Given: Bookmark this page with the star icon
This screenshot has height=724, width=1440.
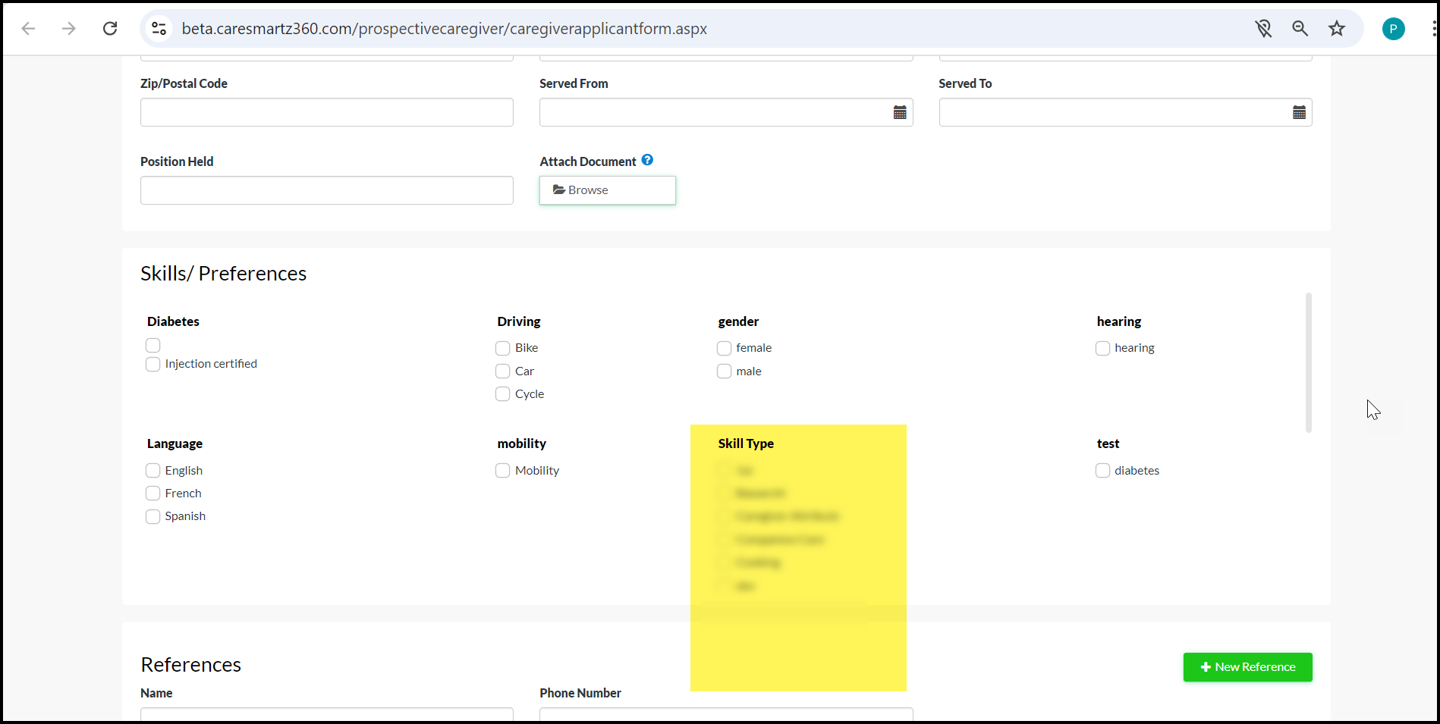Looking at the screenshot, I should point(1336,29).
